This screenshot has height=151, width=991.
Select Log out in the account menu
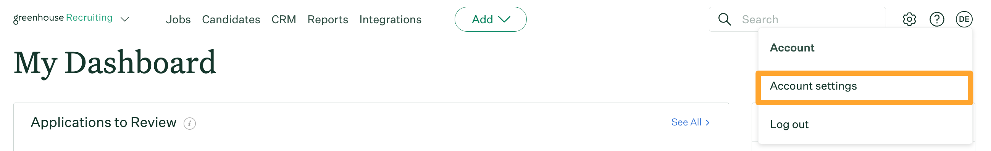click(789, 124)
